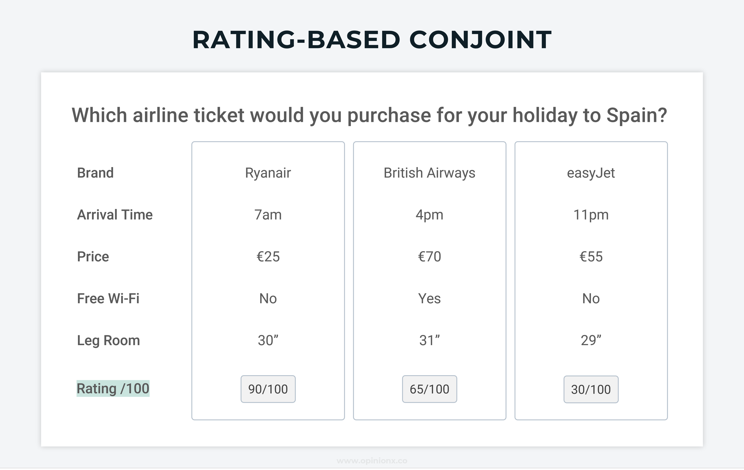Click the Ryanair 90/100 rating field
The width and height of the screenshot is (744, 470).
[x=268, y=389]
